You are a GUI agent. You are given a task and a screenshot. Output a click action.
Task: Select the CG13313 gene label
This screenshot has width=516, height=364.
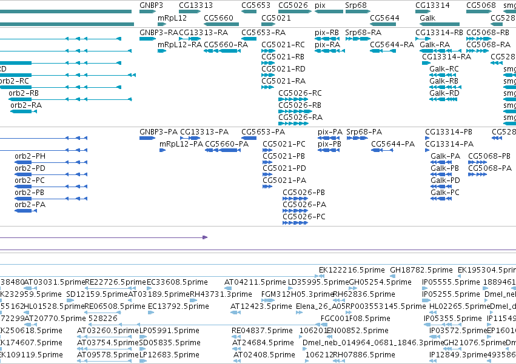196,5
